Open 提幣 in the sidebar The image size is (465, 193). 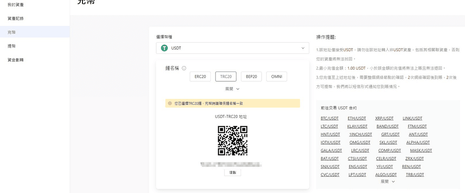point(11,46)
